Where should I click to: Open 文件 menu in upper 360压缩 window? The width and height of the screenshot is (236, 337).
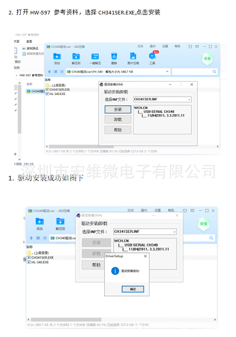point(140,46)
